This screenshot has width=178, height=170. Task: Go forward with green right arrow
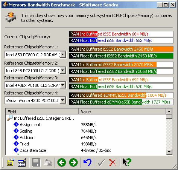point(73,162)
